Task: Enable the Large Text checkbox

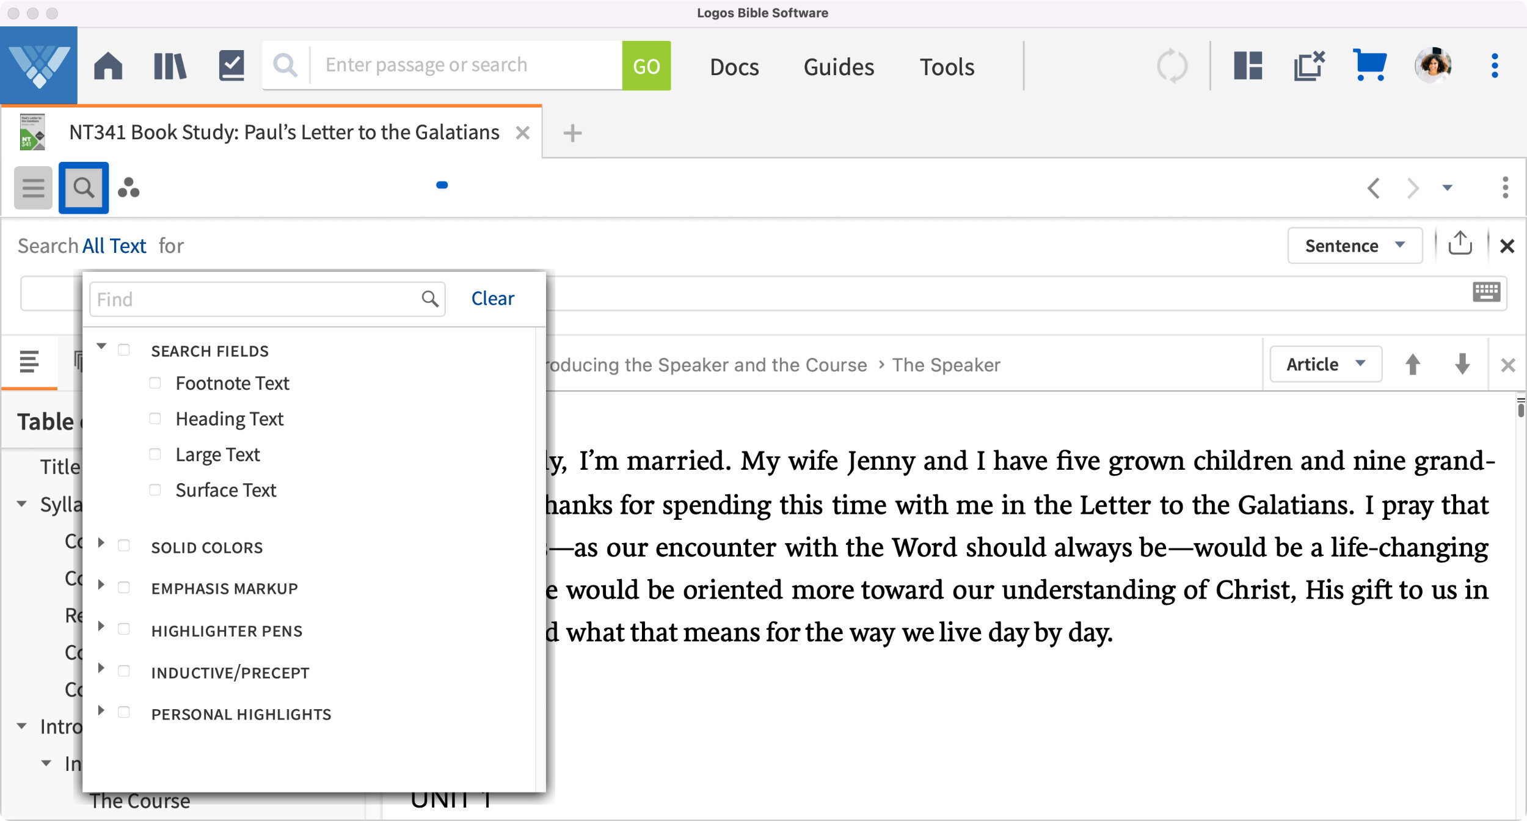Action: [155, 454]
